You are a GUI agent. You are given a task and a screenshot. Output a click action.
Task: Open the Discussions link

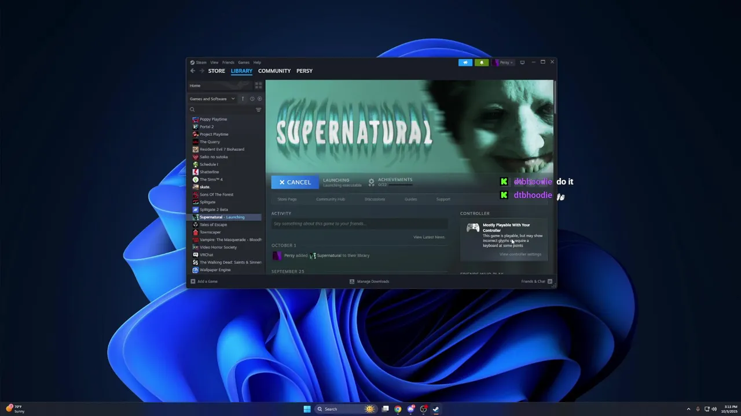(375, 199)
